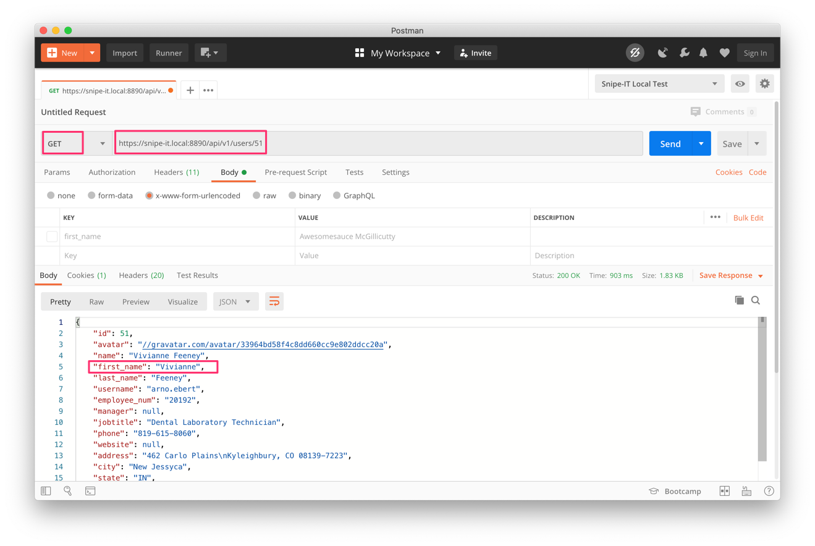Click the sync status icon
Image resolution: width=815 pixels, height=546 pixels.
tap(635, 53)
